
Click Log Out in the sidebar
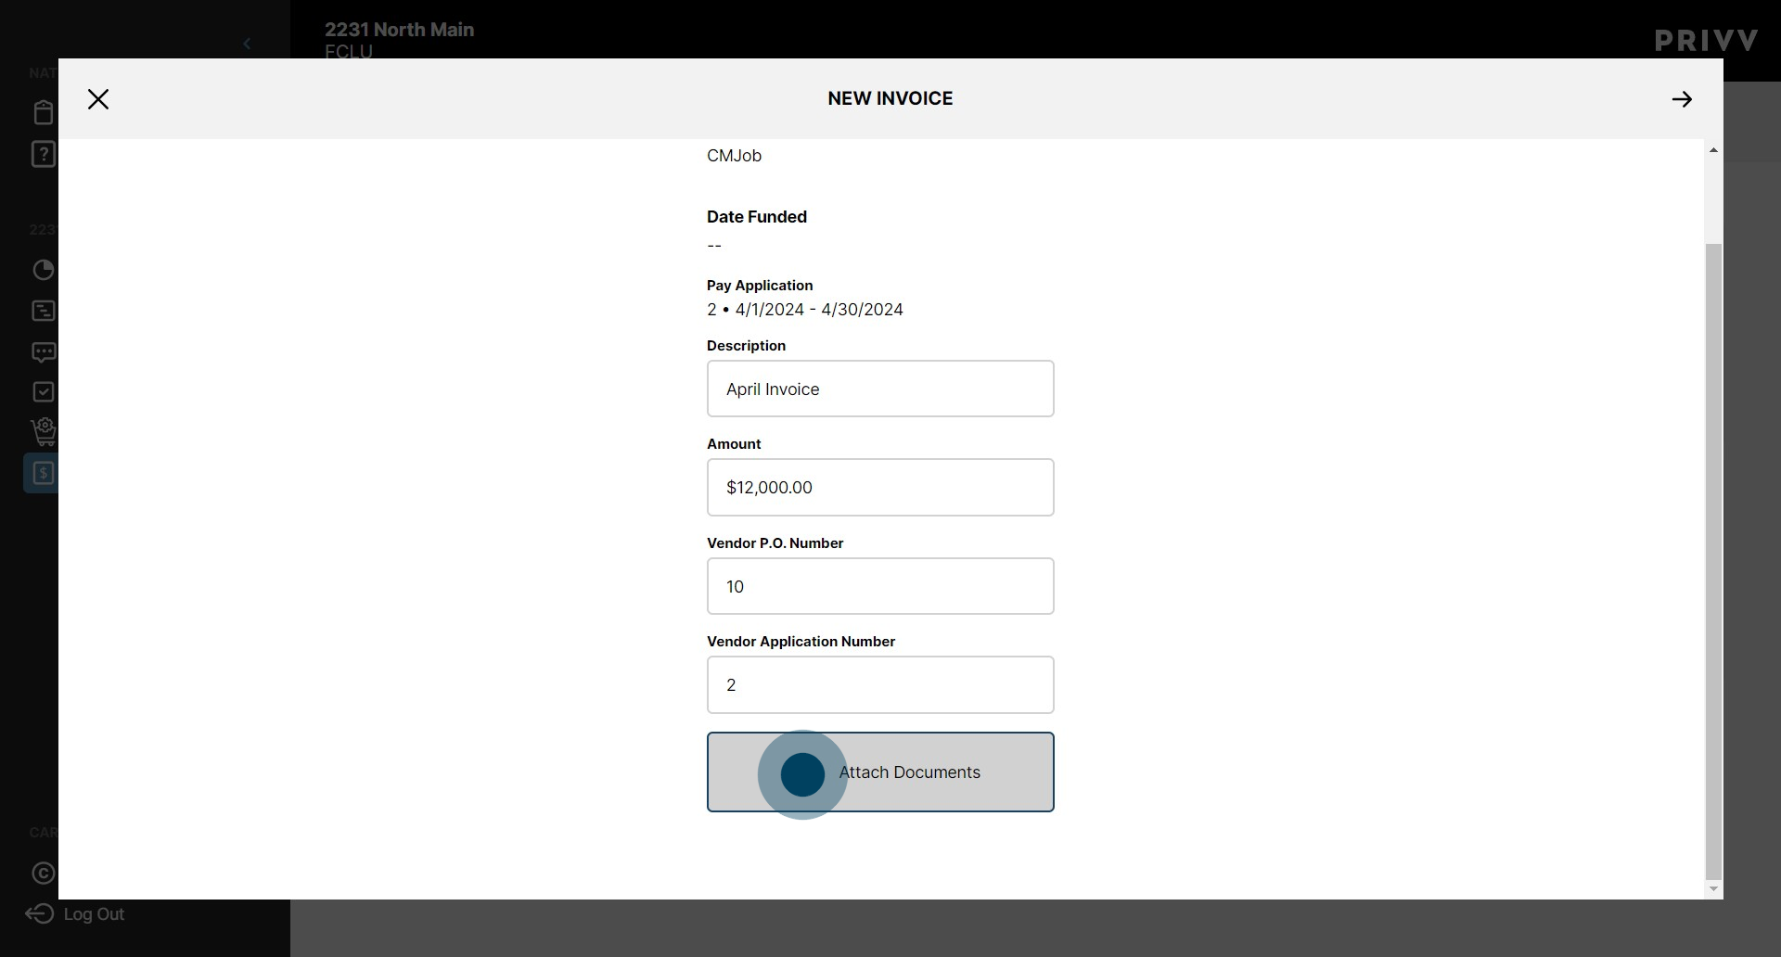[x=74, y=914]
